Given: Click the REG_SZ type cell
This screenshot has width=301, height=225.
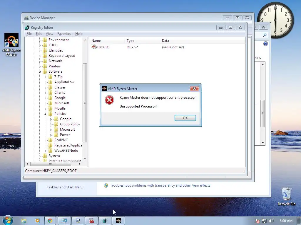Looking at the screenshot, I should [132, 47].
